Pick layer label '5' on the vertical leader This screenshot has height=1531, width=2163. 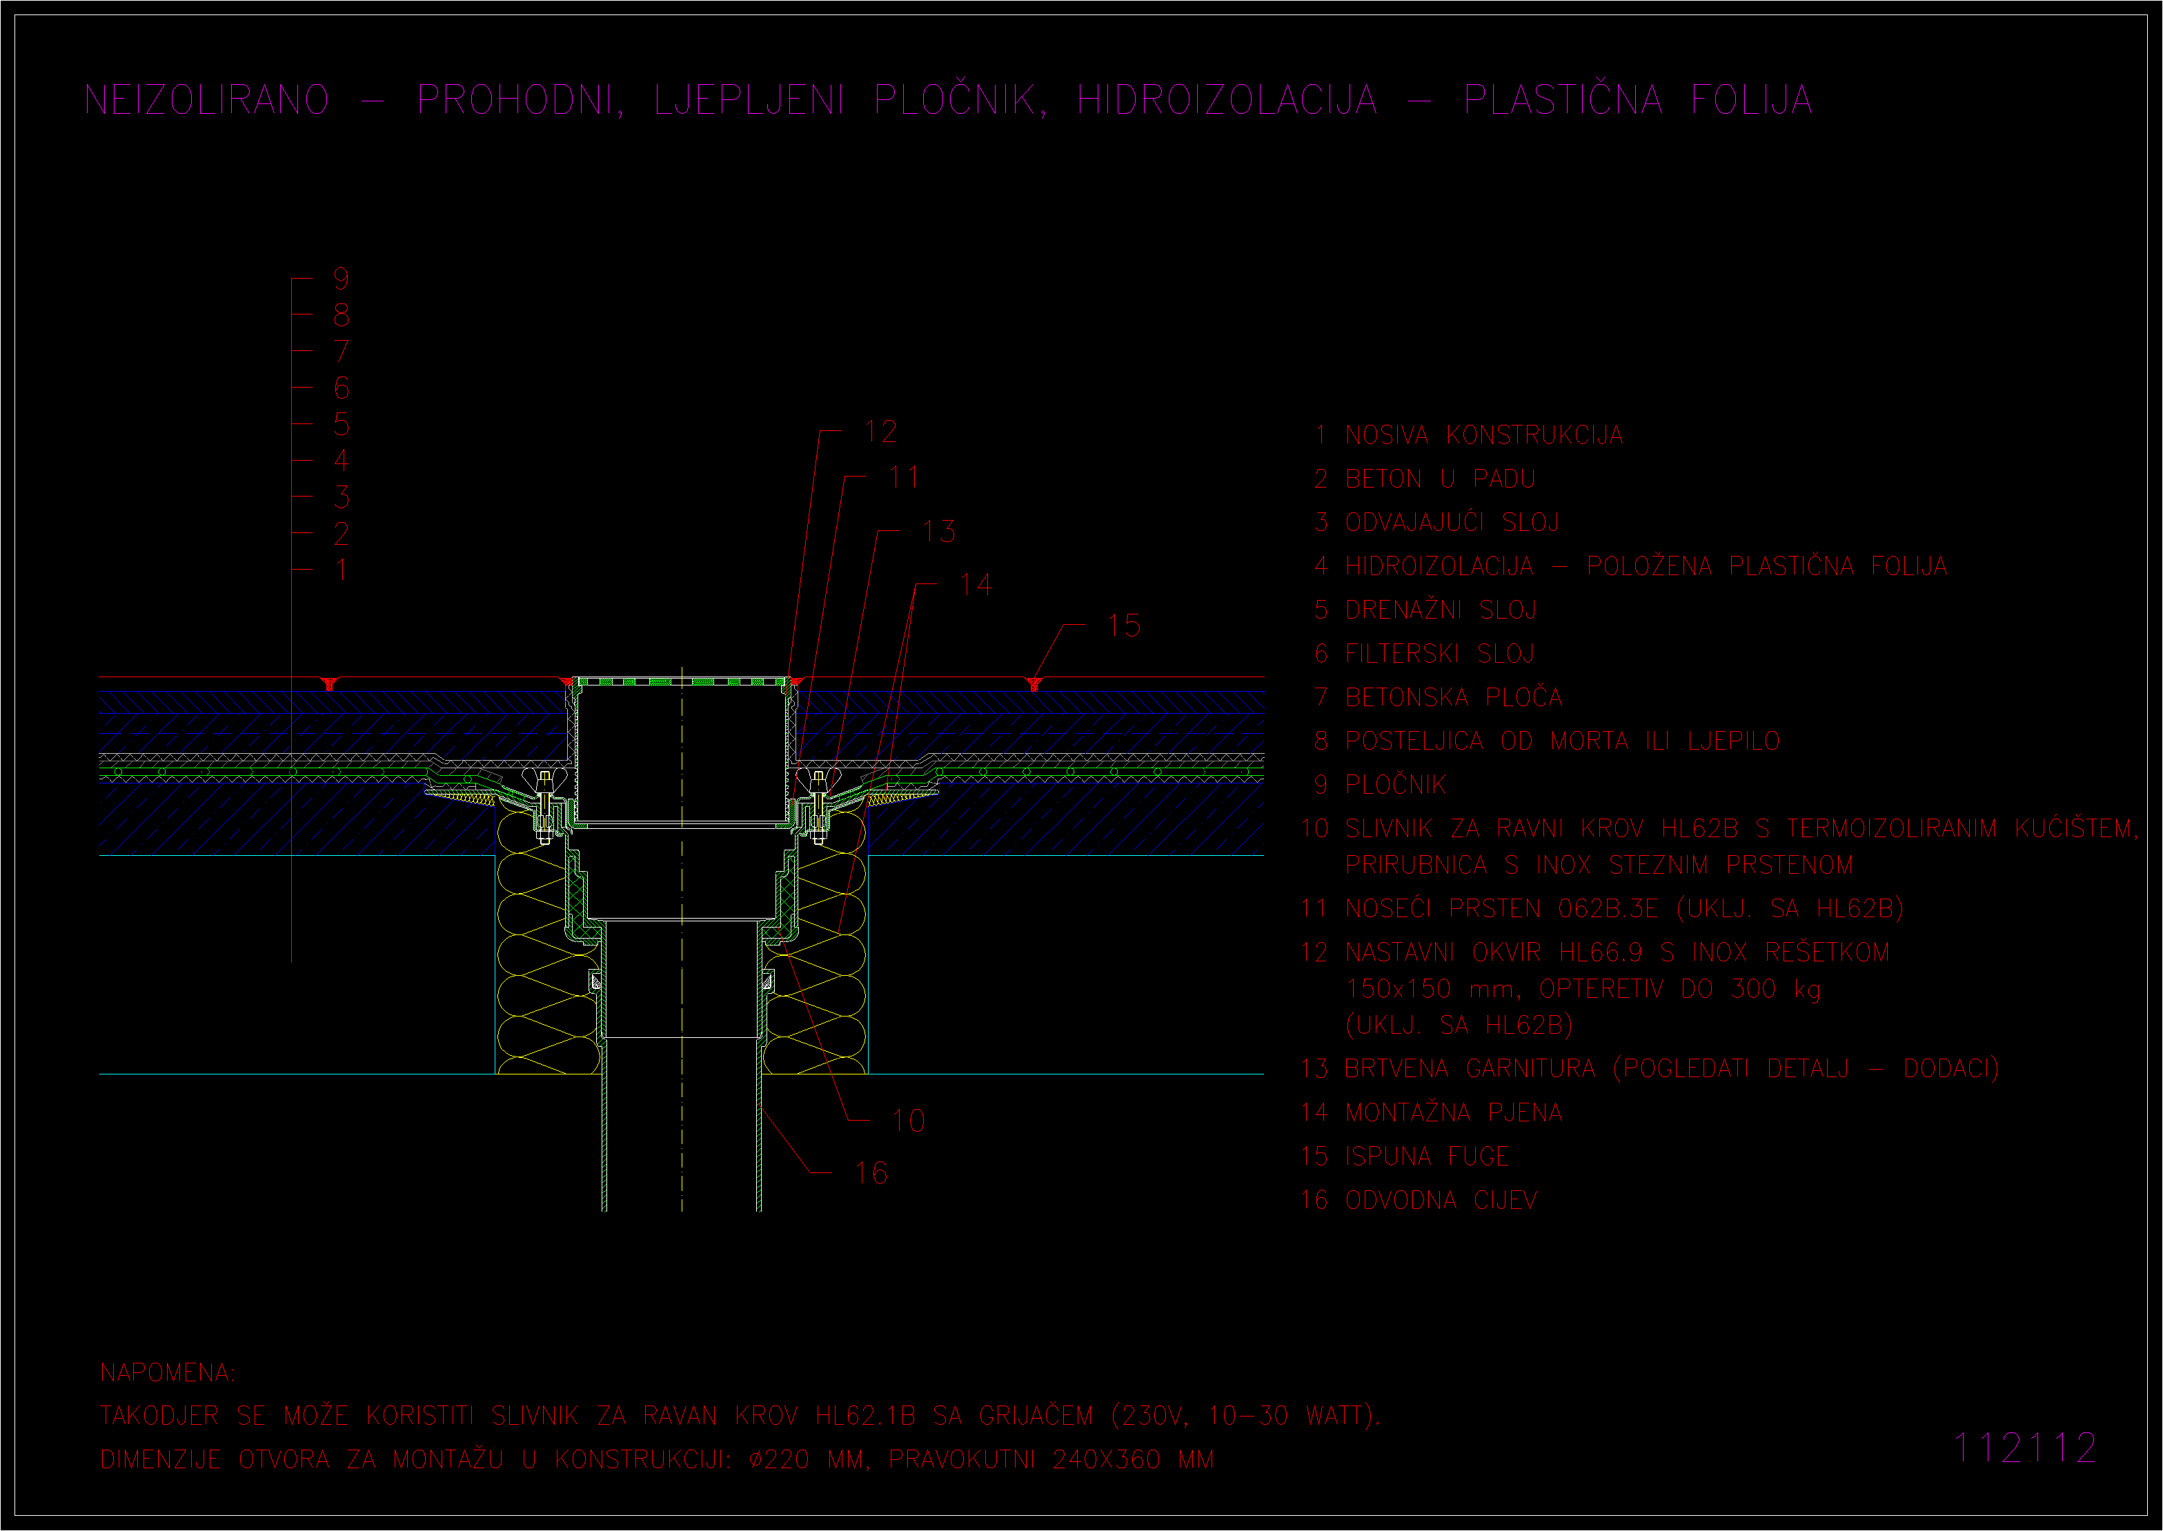pos(342,423)
